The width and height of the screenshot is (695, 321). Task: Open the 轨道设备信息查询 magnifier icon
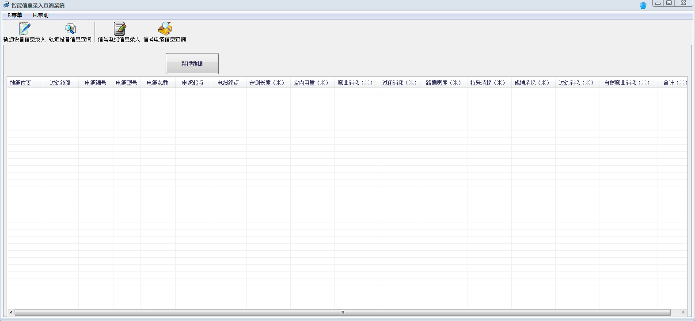click(x=70, y=29)
